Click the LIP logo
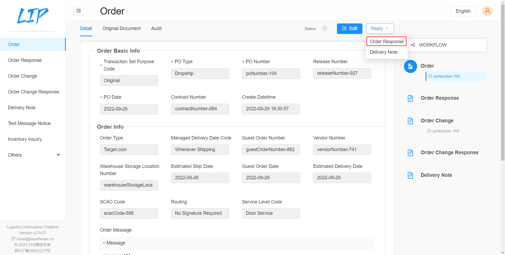Image resolution: width=505 pixels, height=255 pixels. click(x=33, y=16)
